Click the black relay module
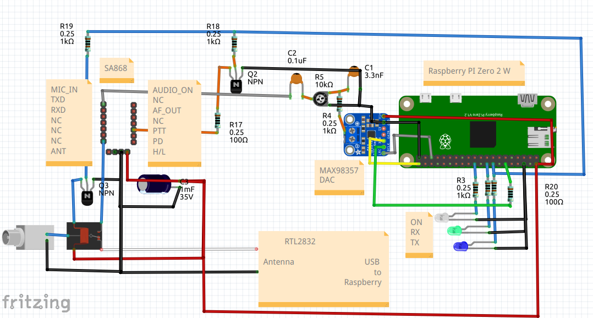 (84, 236)
